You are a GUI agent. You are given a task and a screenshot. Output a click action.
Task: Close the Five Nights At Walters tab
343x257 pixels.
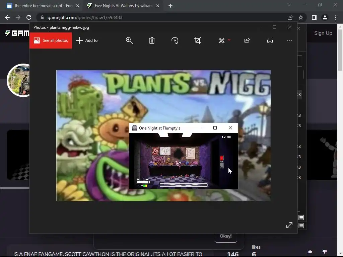pos(158,6)
